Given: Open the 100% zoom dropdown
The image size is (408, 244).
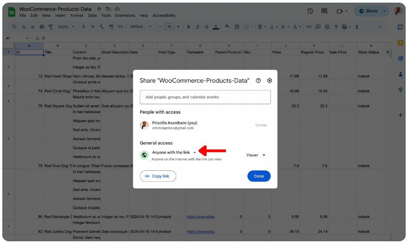Looking at the screenshot, I should pyautogui.click(x=65, y=27).
